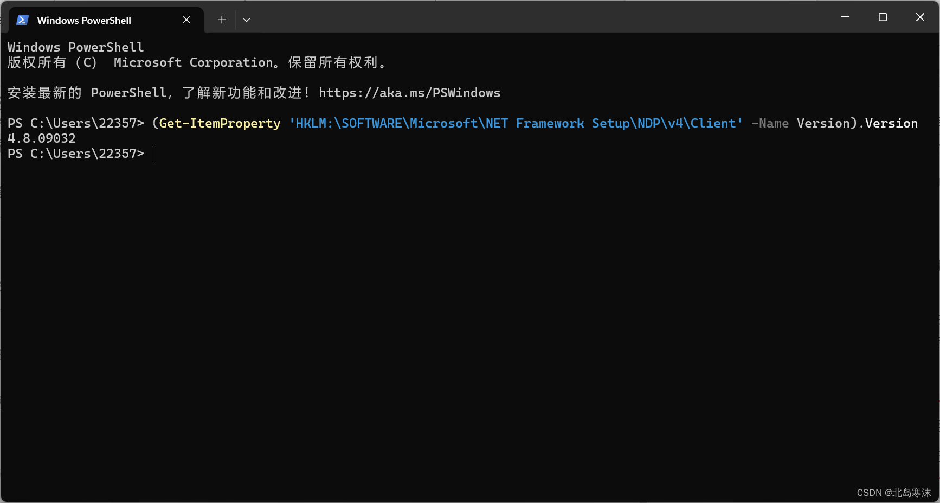Click the https://aka.ms/PSWindows link
This screenshot has height=503, width=940.
(x=410, y=93)
